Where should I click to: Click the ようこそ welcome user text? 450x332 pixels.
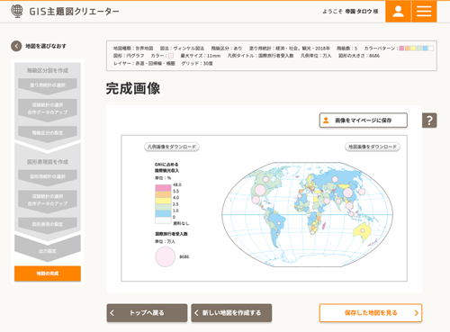[350, 12]
